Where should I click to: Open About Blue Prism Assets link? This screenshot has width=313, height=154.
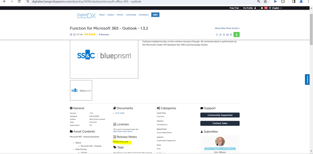point(227,28)
